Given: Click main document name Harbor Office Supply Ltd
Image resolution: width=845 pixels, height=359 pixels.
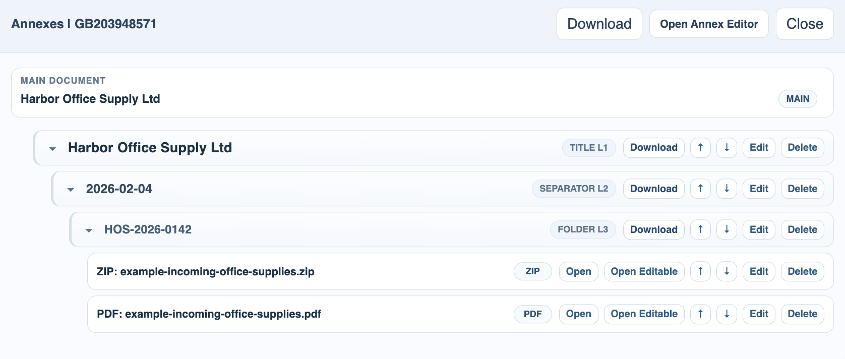Looking at the screenshot, I should pyautogui.click(x=90, y=99).
